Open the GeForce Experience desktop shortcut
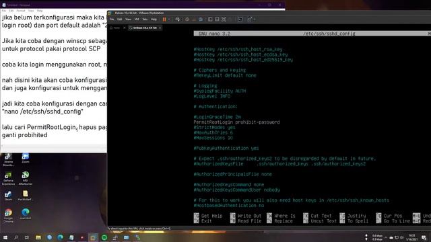Image resolution: width=431 pixels, height=242 pixels. (x=8, y=178)
